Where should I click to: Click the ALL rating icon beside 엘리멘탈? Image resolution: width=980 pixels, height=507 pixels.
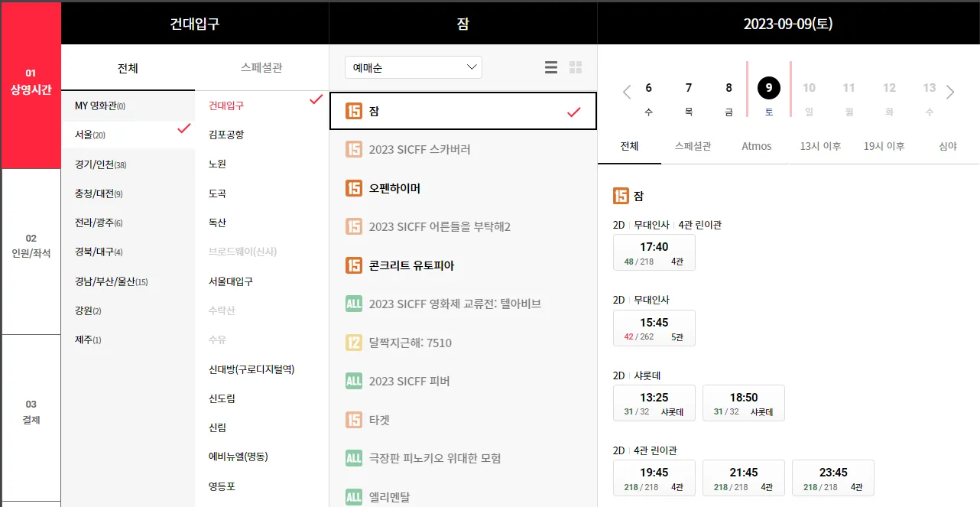(355, 496)
